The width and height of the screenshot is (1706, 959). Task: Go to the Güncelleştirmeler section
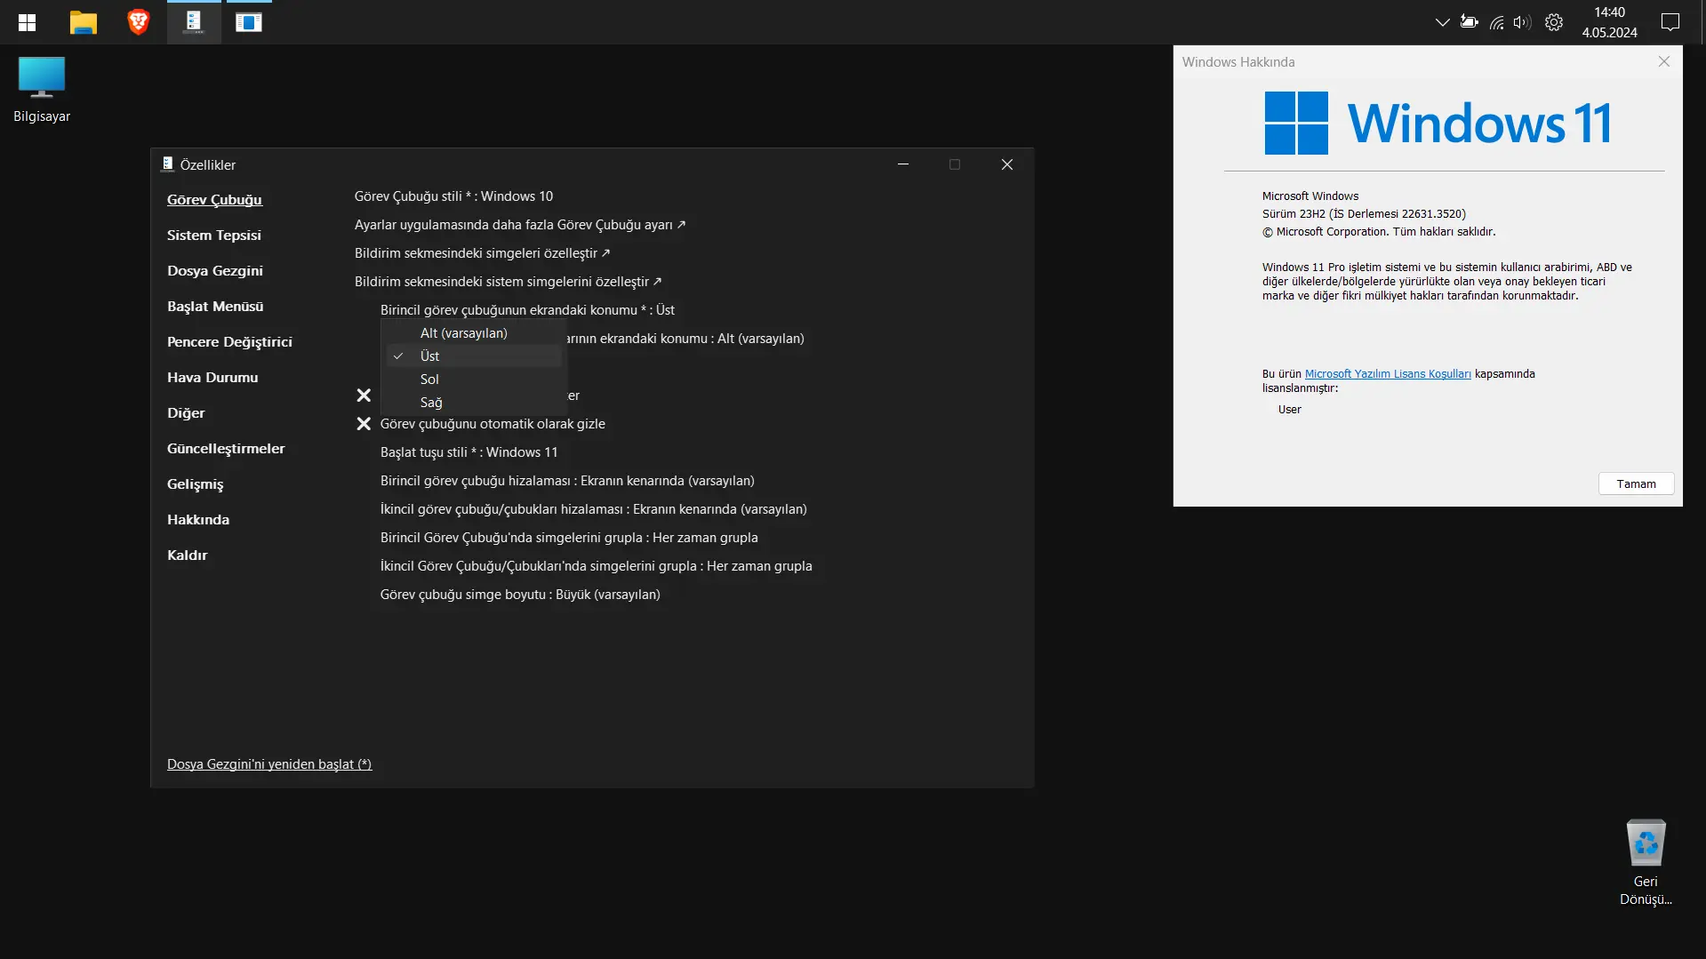click(x=226, y=449)
